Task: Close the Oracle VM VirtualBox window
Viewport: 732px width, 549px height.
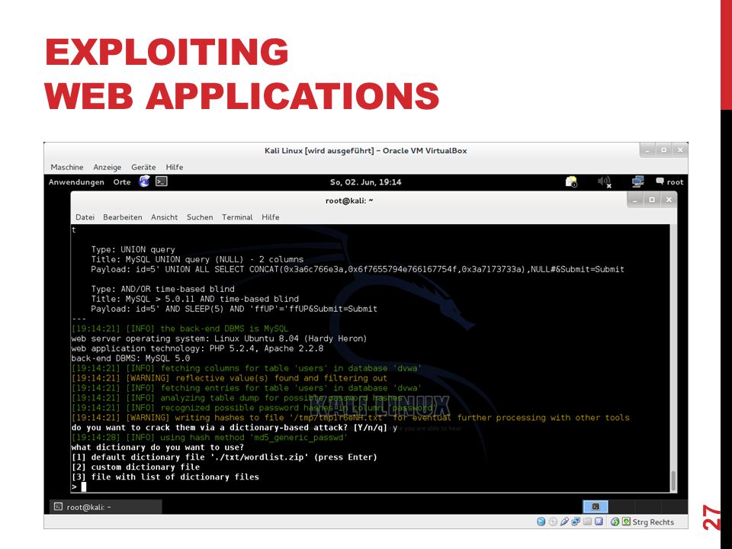Action: [680, 150]
